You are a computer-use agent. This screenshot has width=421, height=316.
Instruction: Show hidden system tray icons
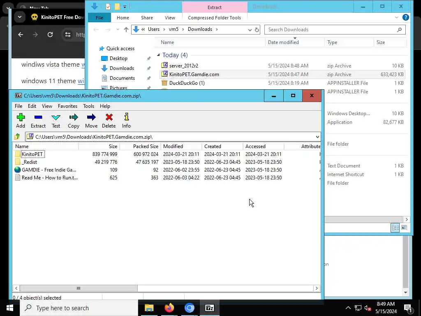tap(348, 308)
